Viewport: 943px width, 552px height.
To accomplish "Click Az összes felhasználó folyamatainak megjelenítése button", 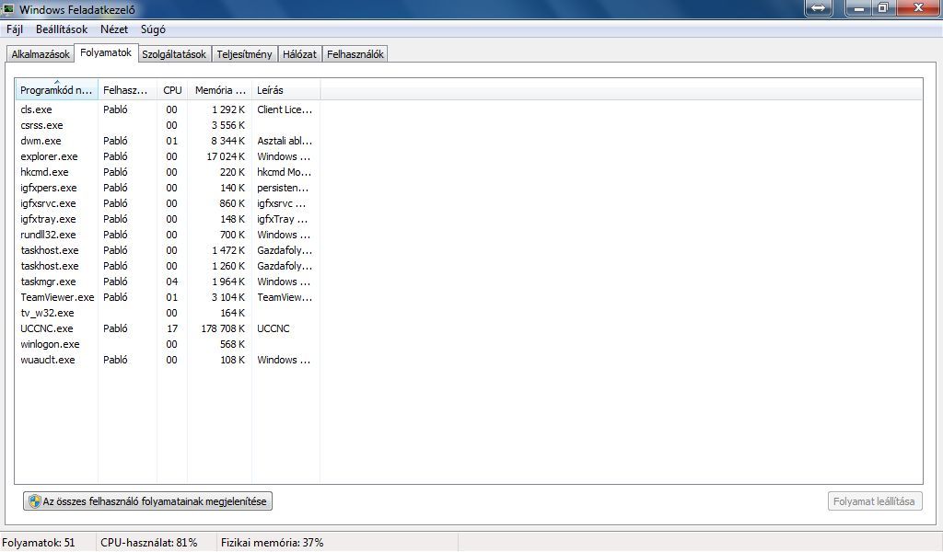I will click(x=148, y=501).
